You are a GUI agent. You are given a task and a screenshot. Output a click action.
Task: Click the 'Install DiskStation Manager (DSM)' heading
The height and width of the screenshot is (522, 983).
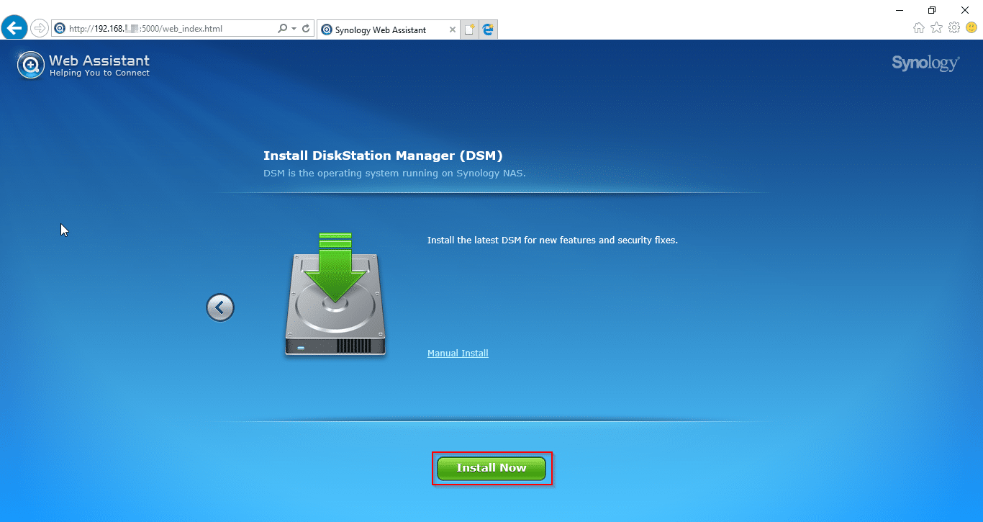point(383,156)
